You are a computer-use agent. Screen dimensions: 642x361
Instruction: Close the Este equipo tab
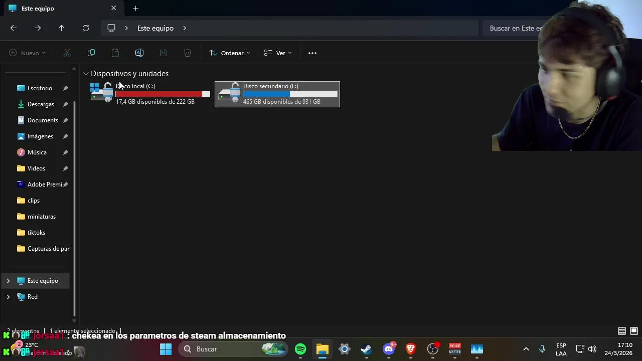point(114,8)
